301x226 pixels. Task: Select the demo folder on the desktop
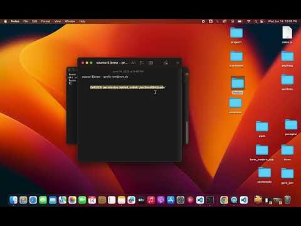pyautogui.click(x=287, y=153)
